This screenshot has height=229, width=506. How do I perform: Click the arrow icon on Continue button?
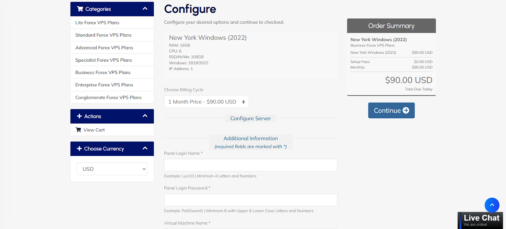pyautogui.click(x=406, y=110)
